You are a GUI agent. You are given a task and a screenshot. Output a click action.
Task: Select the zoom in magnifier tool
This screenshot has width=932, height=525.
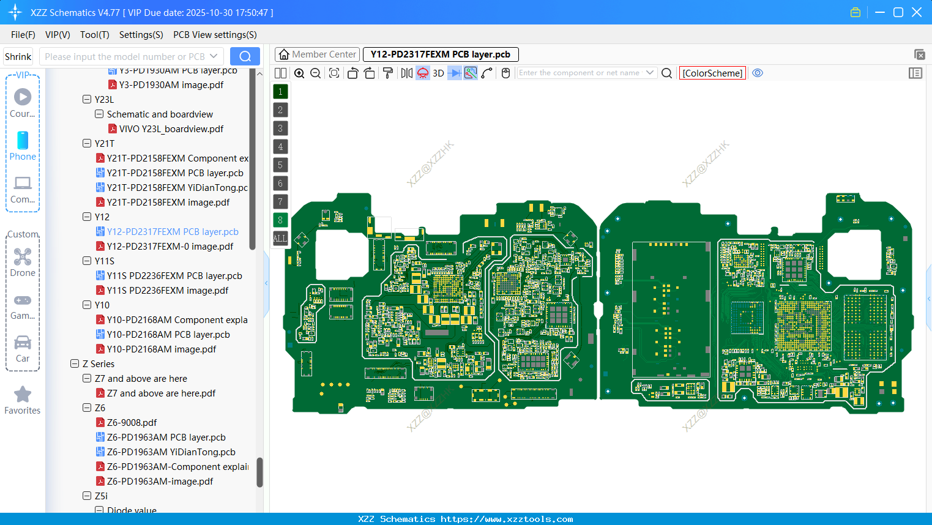[x=299, y=73]
